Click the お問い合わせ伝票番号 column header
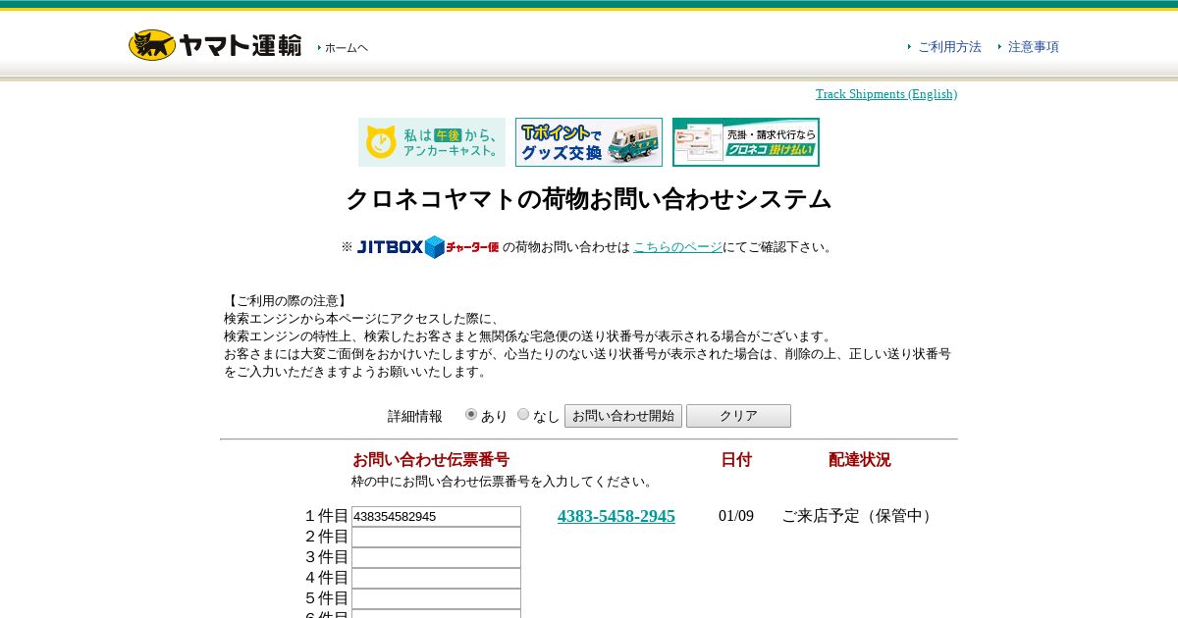The width and height of the screenshot is (1178, 618). (x=431, y=460)
